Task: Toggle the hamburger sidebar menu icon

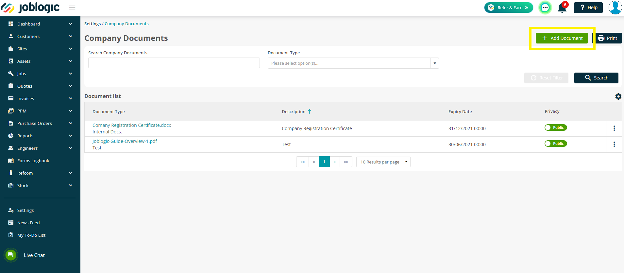Action: (x=72, y=8)
